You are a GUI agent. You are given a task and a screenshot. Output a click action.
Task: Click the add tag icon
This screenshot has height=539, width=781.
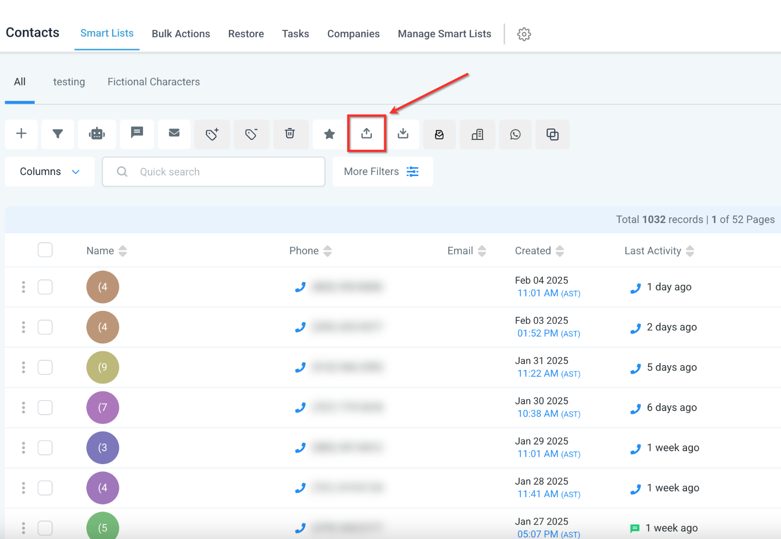pyautogui.click(x=212, y=134)
